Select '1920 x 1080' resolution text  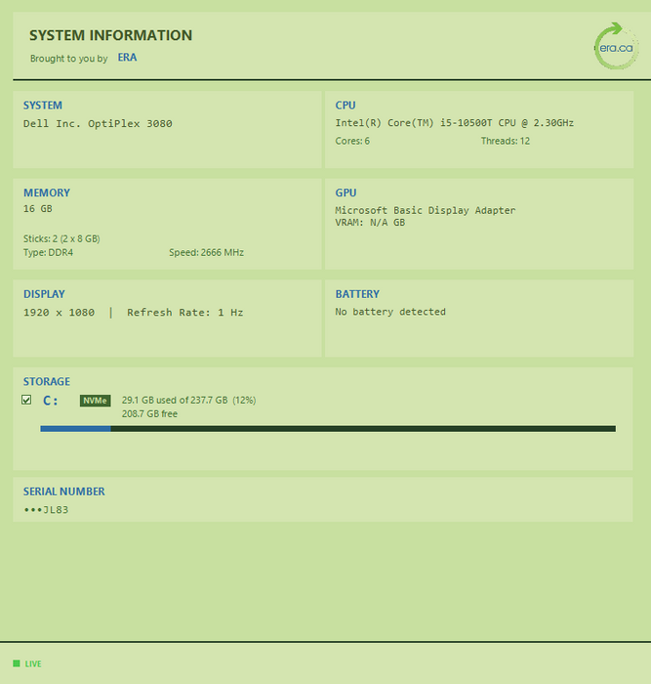point(59,313)
